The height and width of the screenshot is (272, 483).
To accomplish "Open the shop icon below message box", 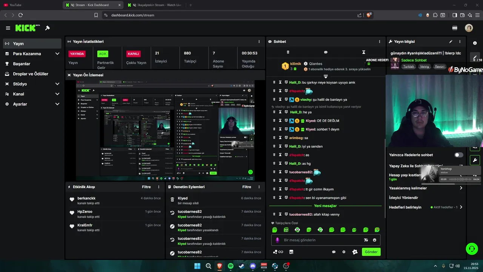I will click(291, 252).
